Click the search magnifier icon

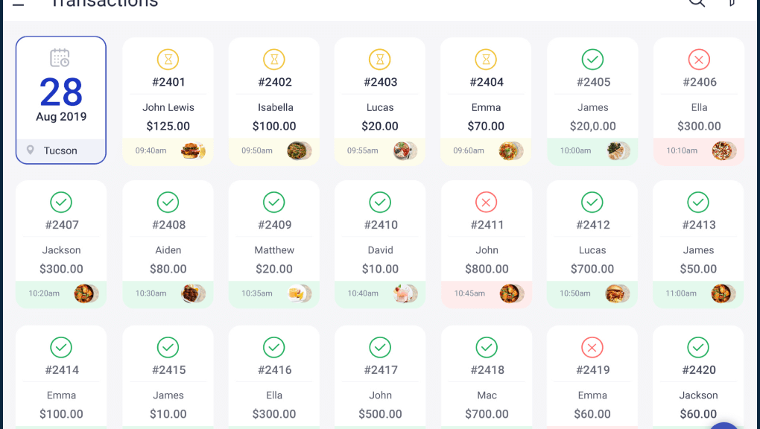coord(697,2)
